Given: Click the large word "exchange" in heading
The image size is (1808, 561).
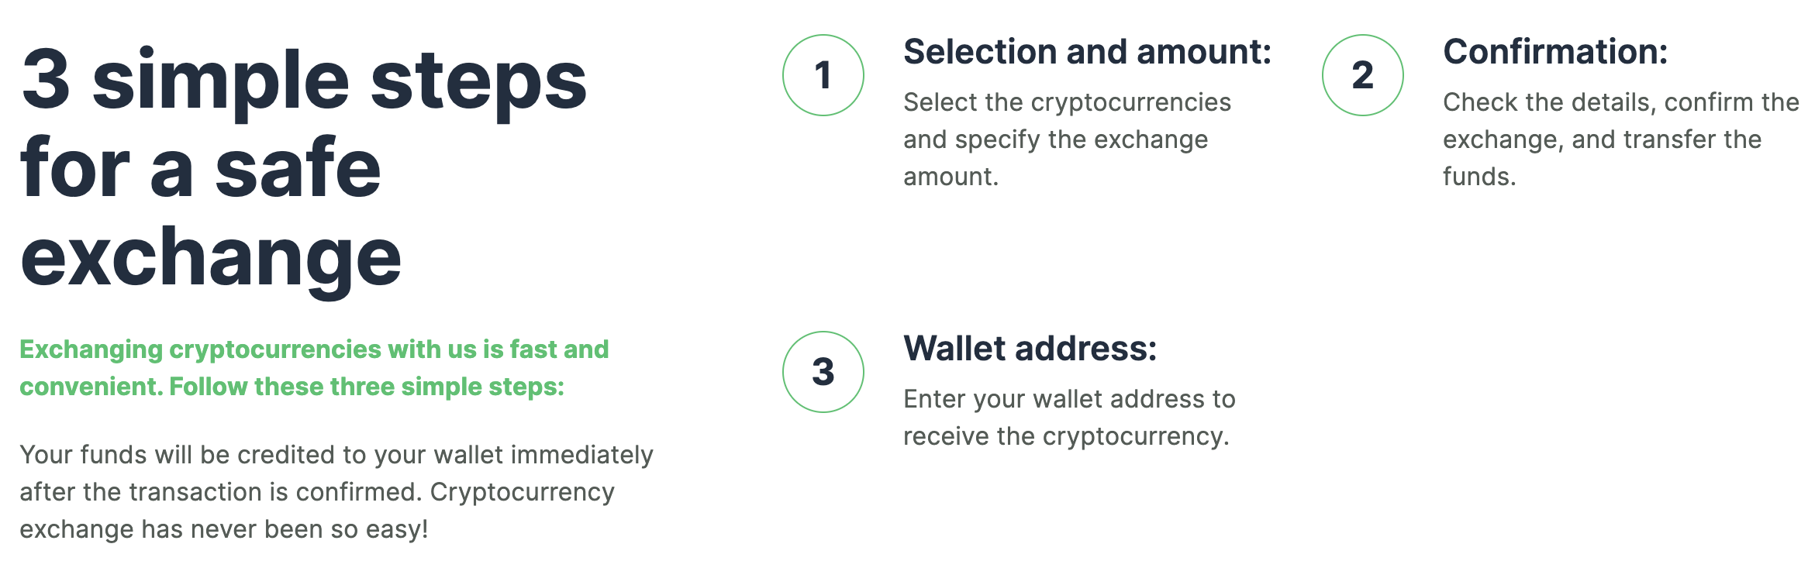Looking at the screenshot, I should [x=211, y=258].
